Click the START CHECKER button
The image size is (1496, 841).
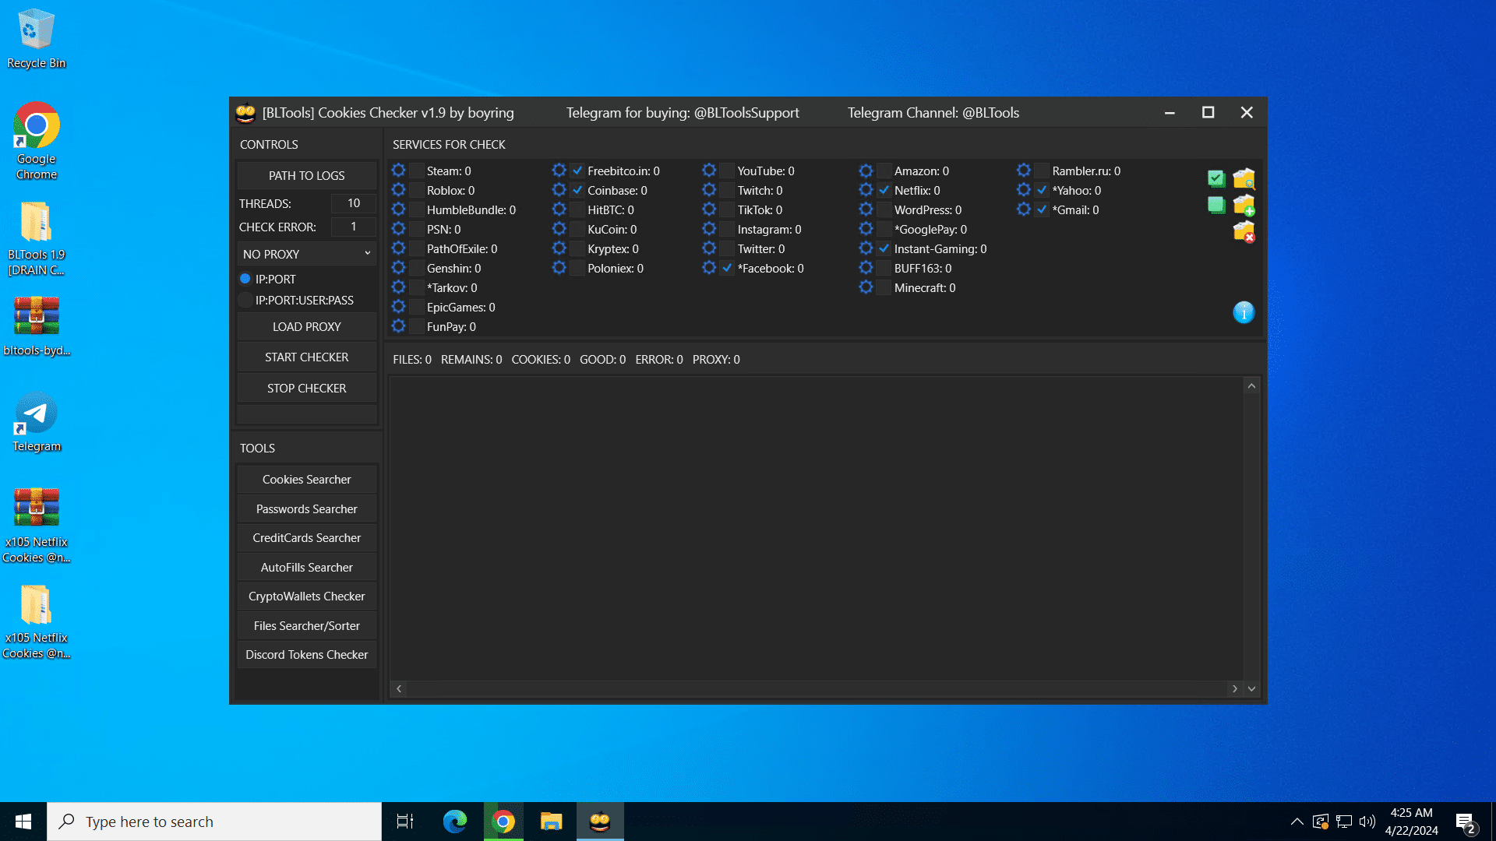306,357
